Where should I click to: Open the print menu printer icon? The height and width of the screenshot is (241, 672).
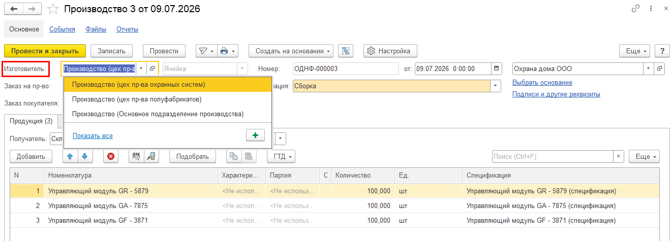[x=228, y=51]
